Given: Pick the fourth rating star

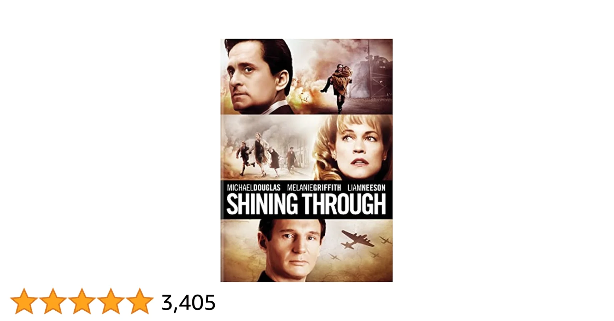Looking at the screenshot, I should click(x=111, y=301).
